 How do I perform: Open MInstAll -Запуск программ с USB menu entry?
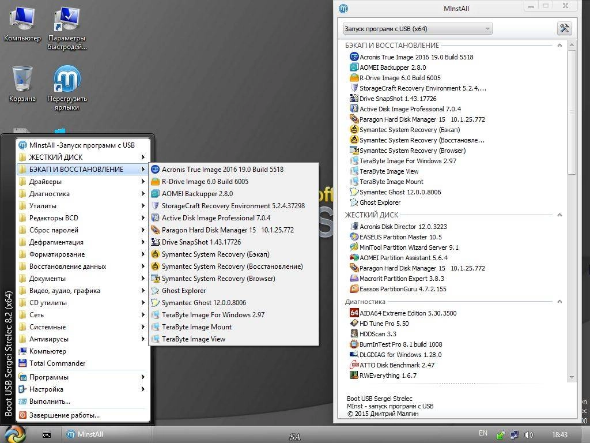pos(82,145)
